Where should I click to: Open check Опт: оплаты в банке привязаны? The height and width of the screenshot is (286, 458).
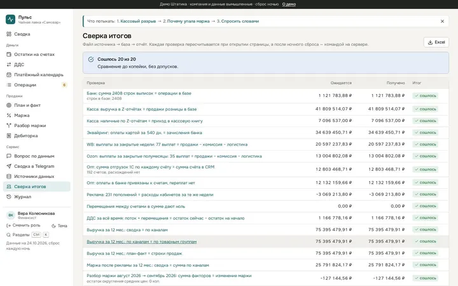click(x=141, y=183)
